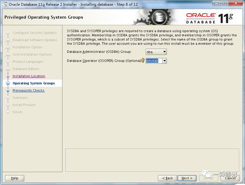
Task: Minimize the installer window
Action: pyautogui.click(x=216, y=3)
